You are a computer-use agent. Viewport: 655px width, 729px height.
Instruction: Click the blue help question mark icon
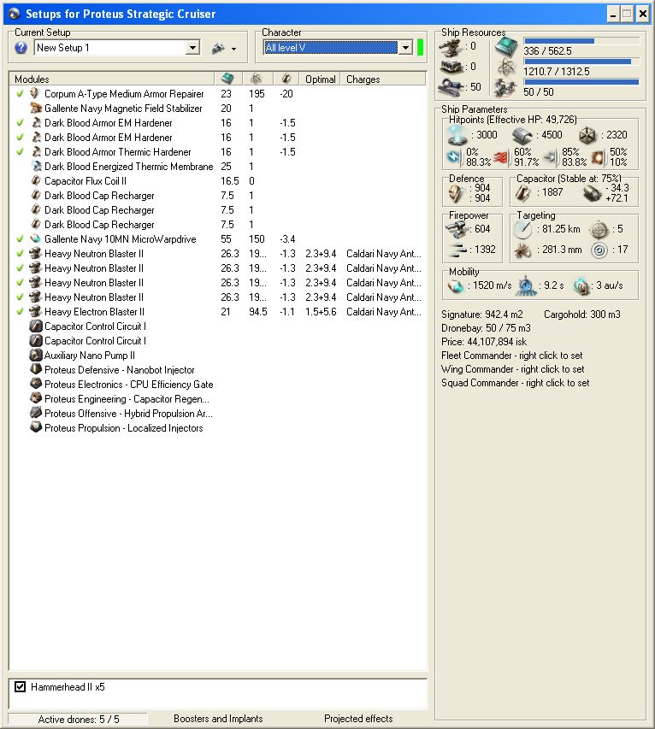coord(21,47)
